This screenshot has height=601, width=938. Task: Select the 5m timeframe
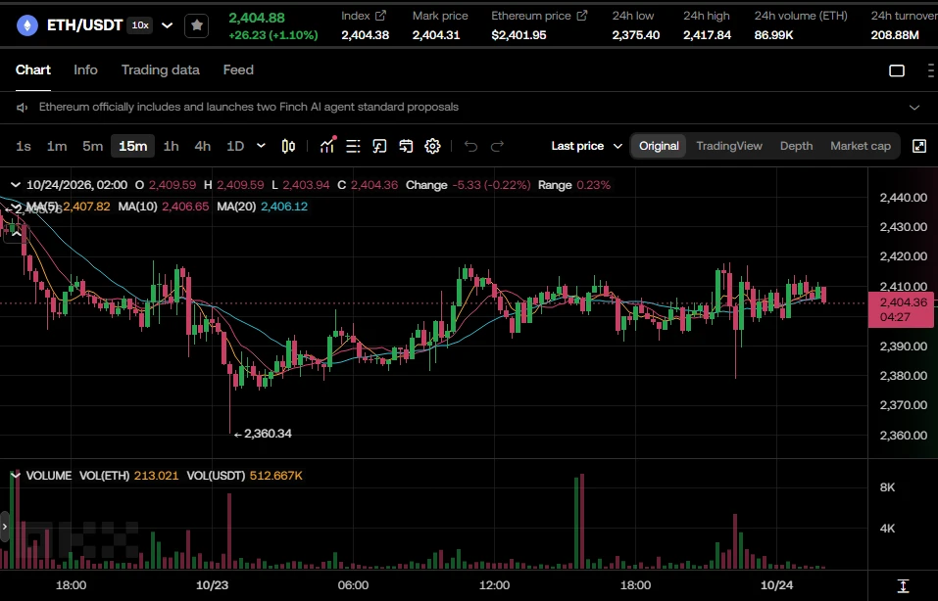click(x=93, y=147)
